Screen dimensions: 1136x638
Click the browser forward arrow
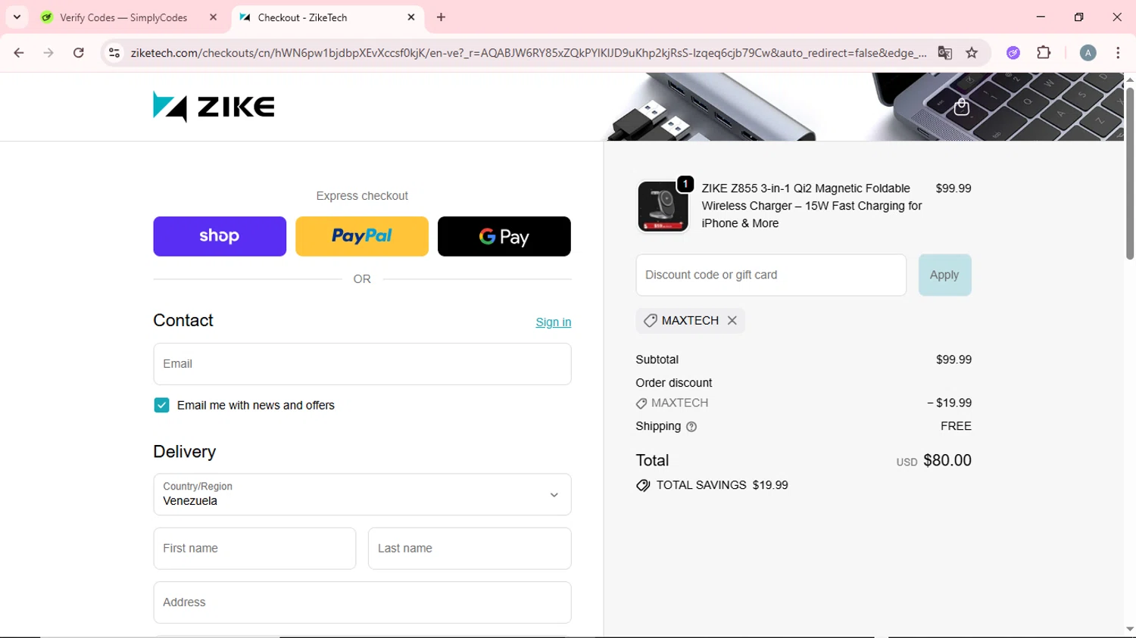[48, 53]
